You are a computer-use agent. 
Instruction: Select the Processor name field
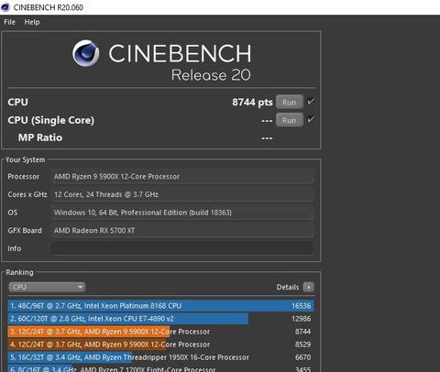point(182,177)
